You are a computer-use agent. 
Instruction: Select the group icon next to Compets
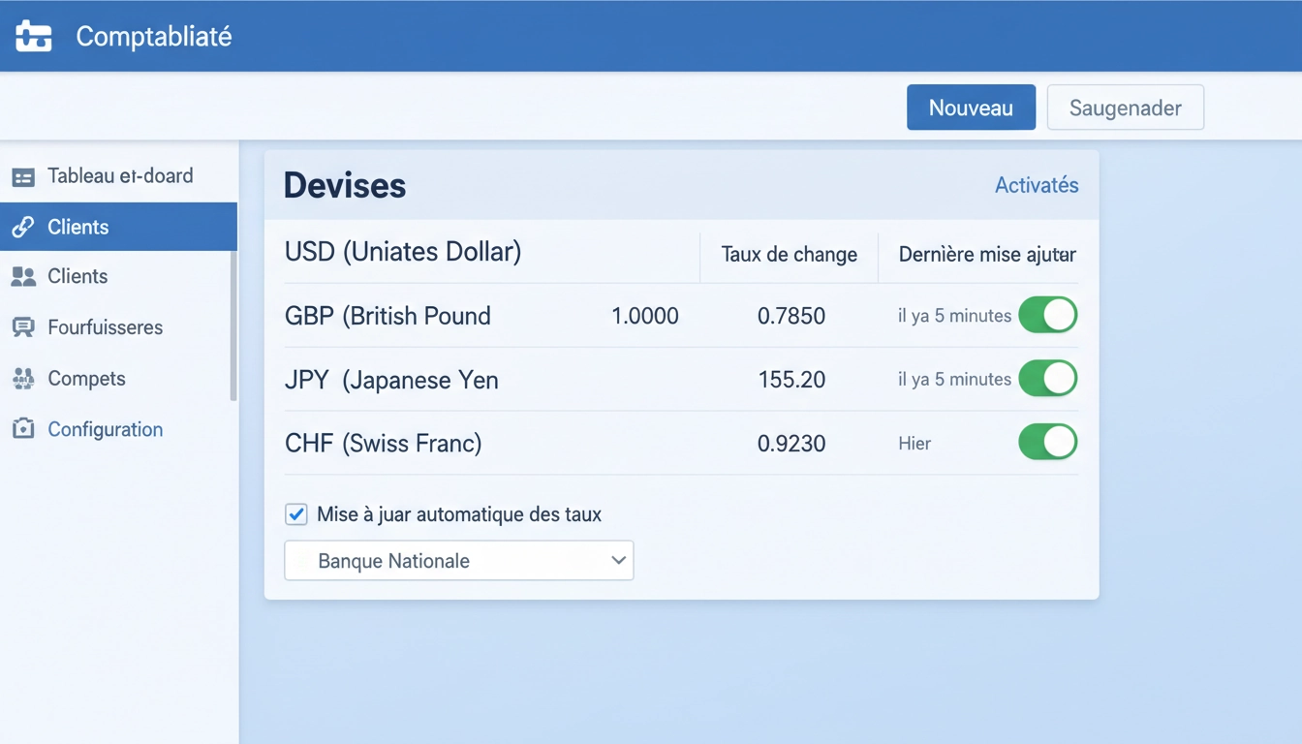[23, 378]
